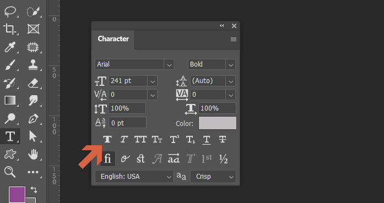
Task: Toggle Faux Italic text style
Action: (x=124, y=139)
